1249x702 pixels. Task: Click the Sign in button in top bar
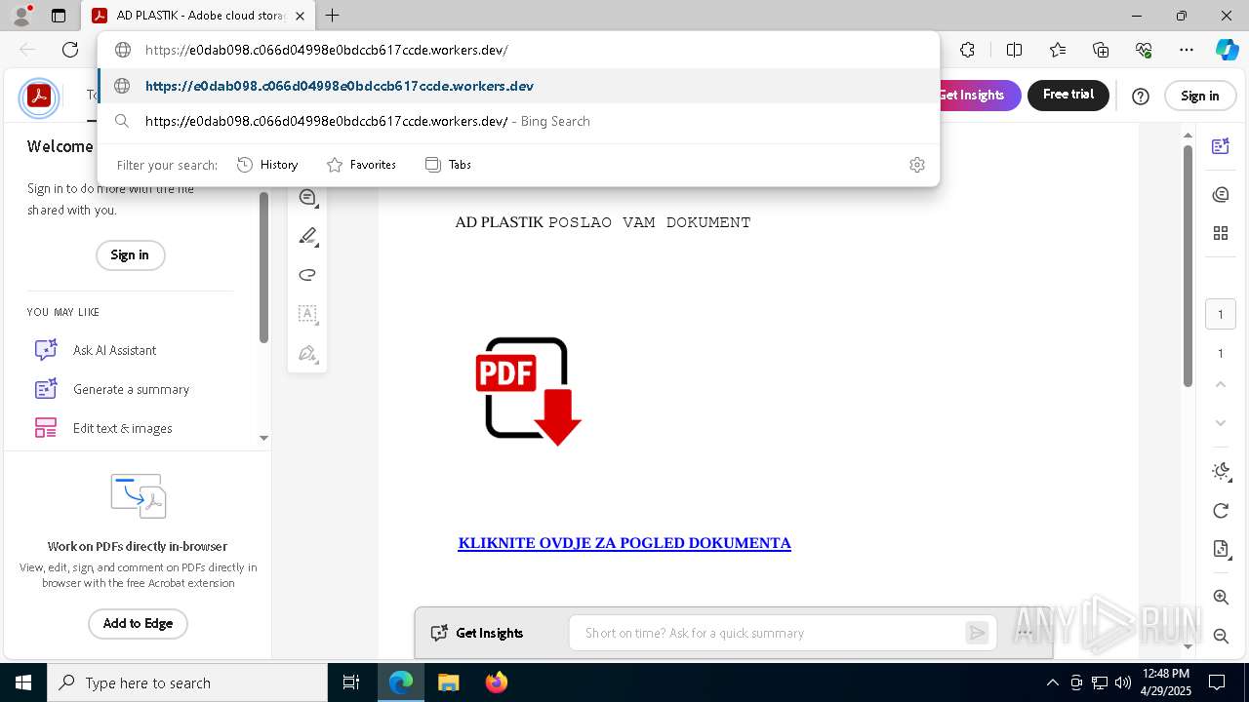(x=1199, y=96)
